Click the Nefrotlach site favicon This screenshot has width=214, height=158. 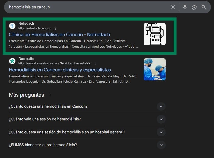click(12, 26)
